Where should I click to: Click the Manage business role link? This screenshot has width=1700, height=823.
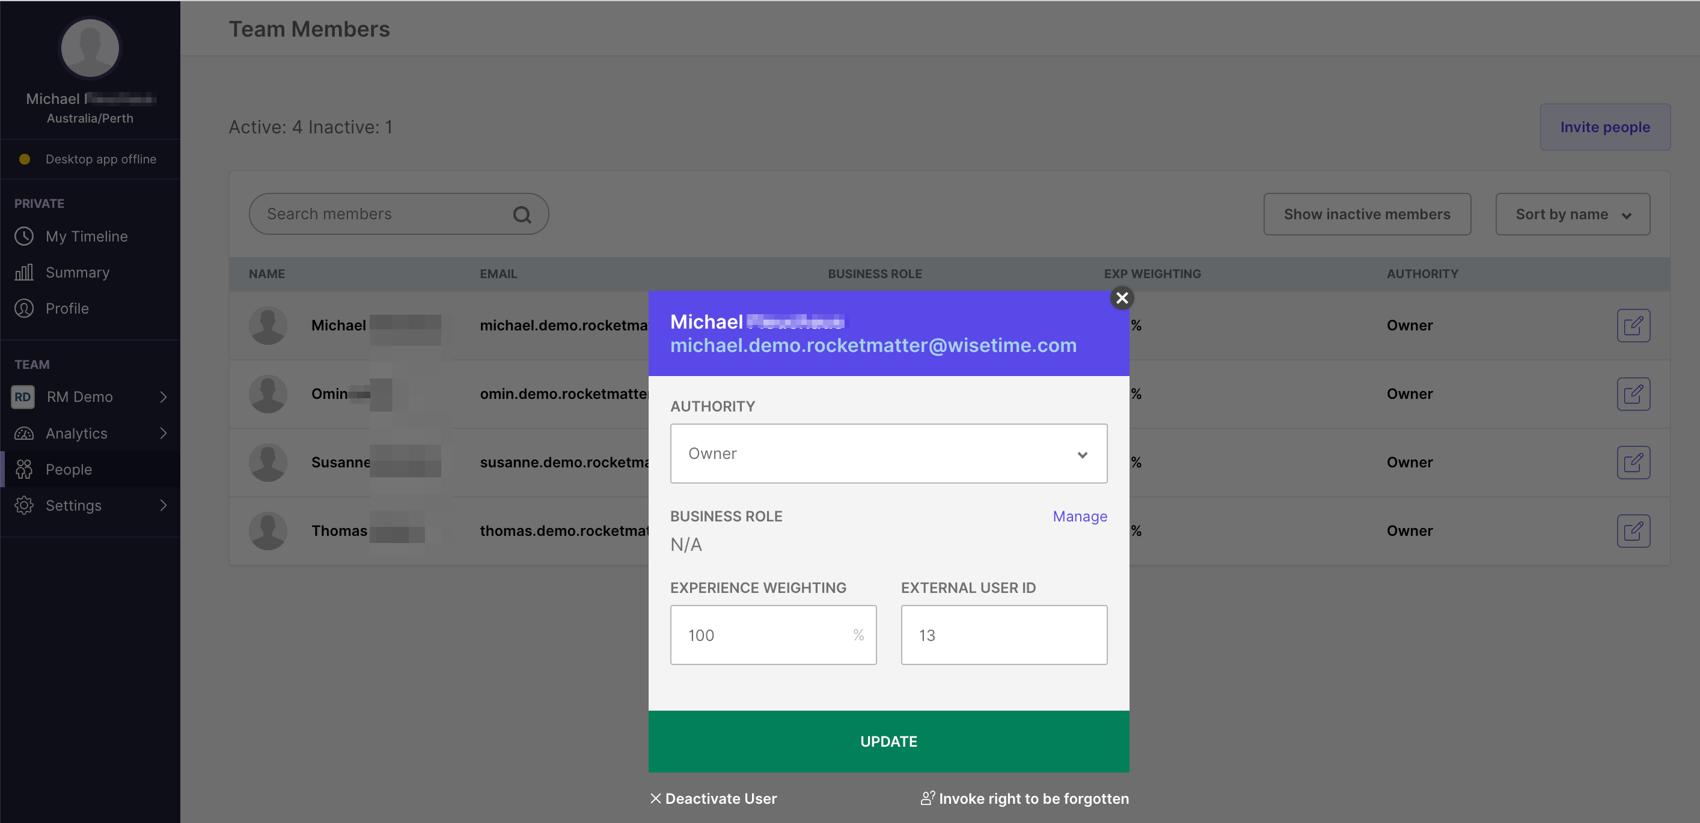[x=1080, y=517]
